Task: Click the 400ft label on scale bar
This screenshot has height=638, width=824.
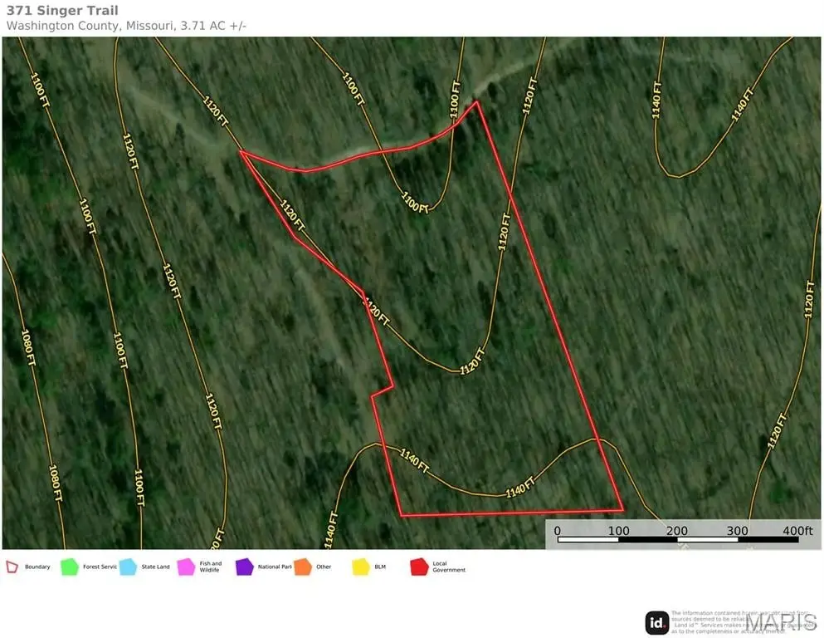Action: click(797, 530)
